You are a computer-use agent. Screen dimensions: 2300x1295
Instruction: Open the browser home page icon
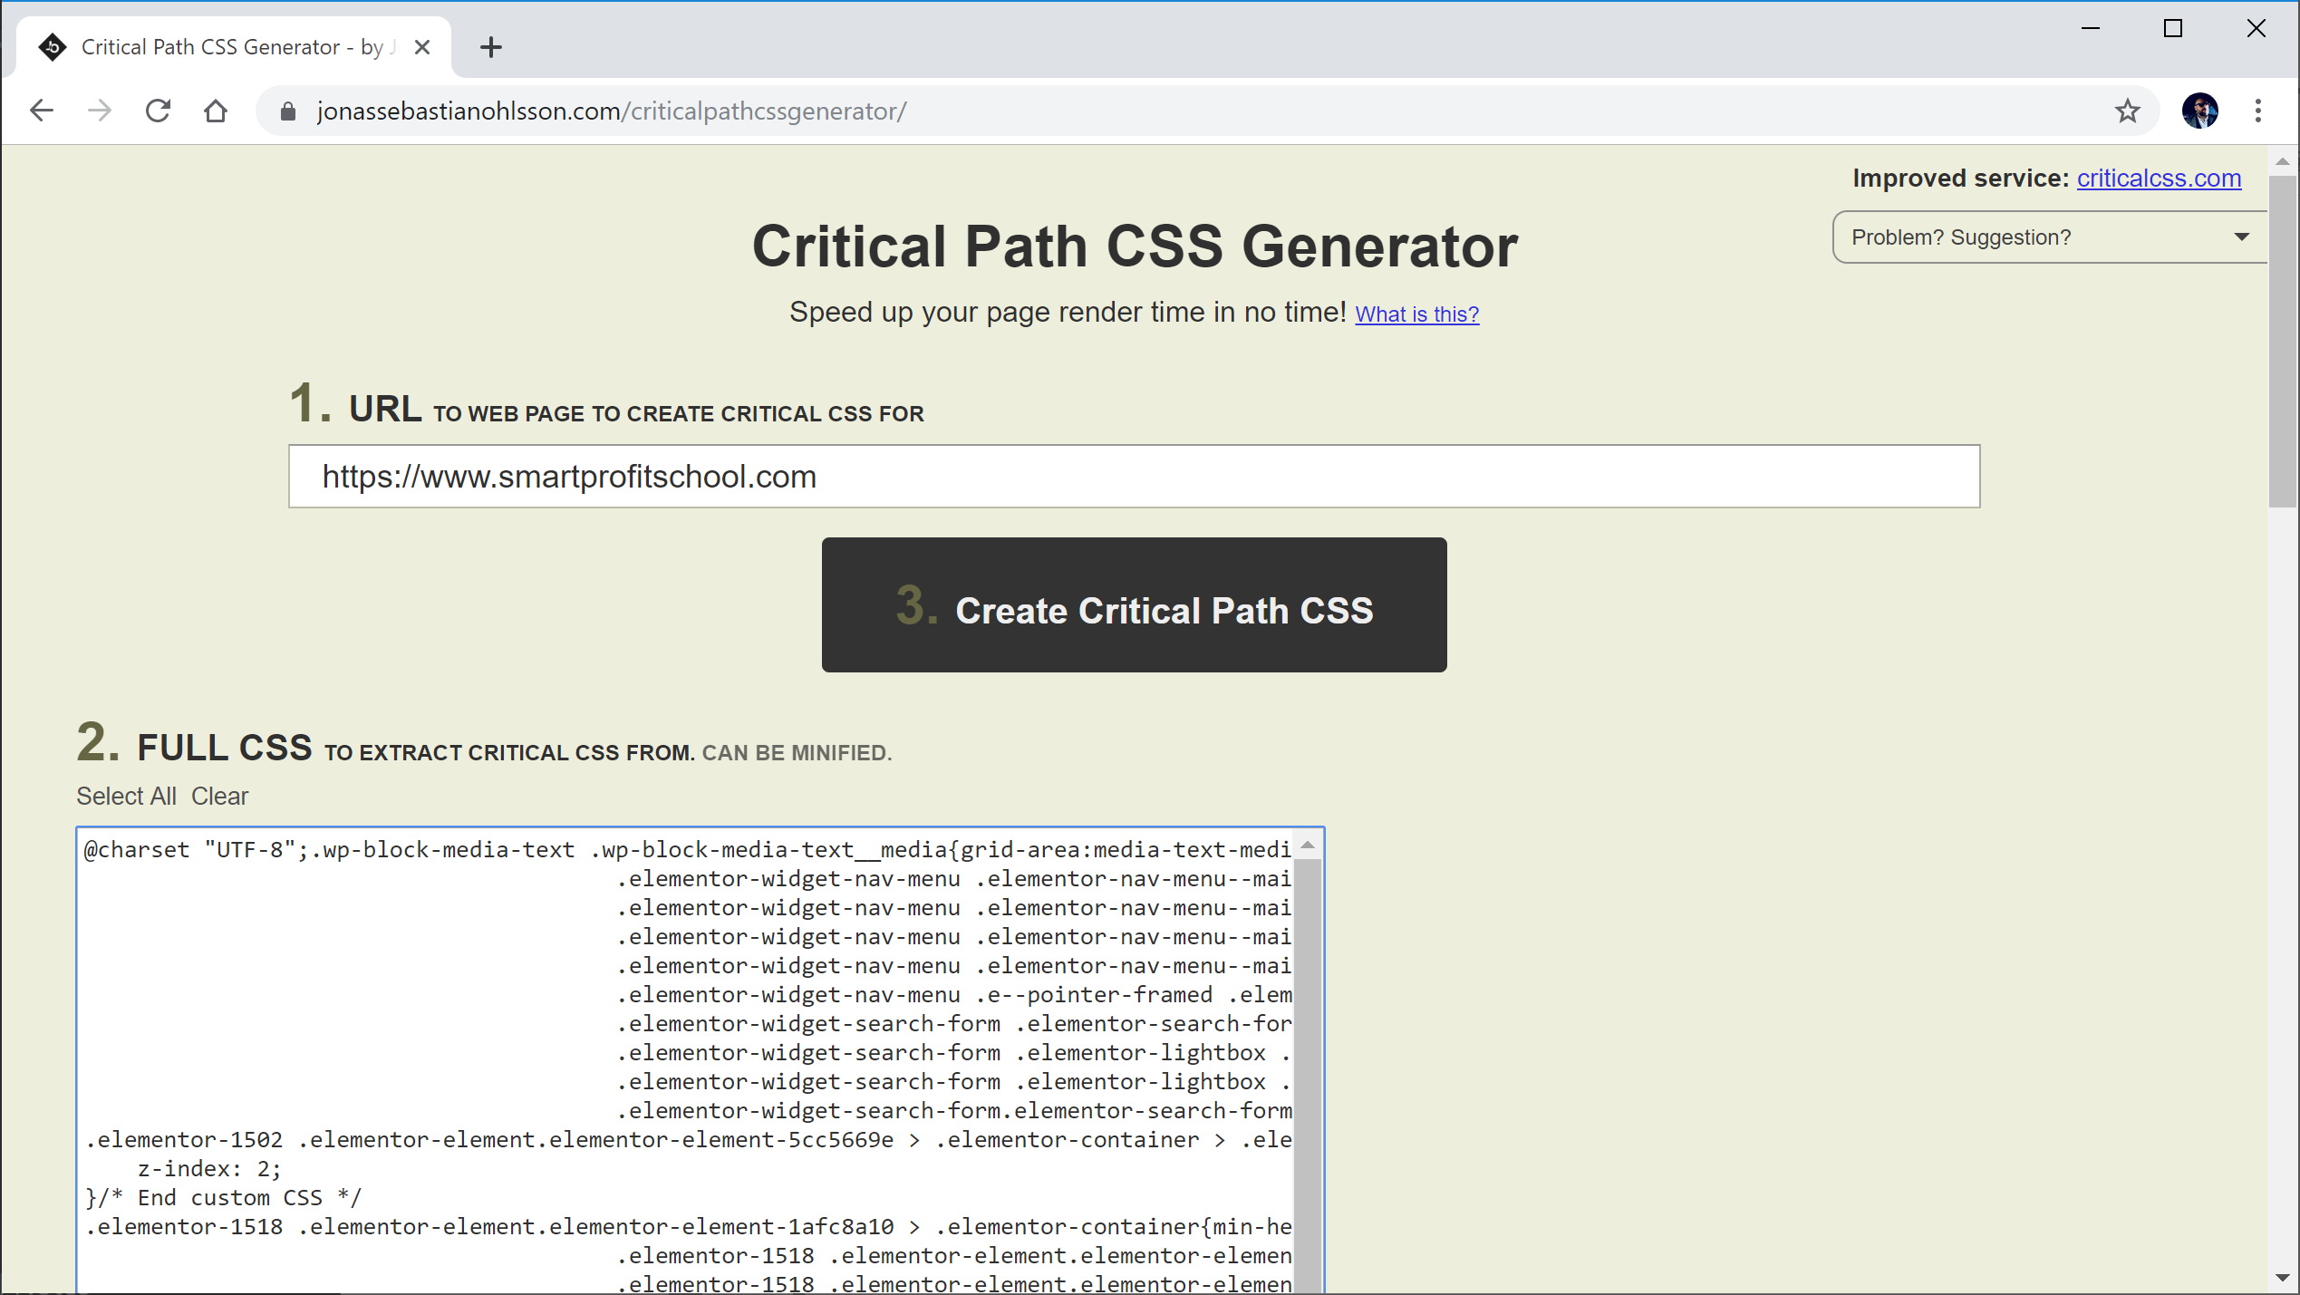pyautogui.click(x=216, y=111)
